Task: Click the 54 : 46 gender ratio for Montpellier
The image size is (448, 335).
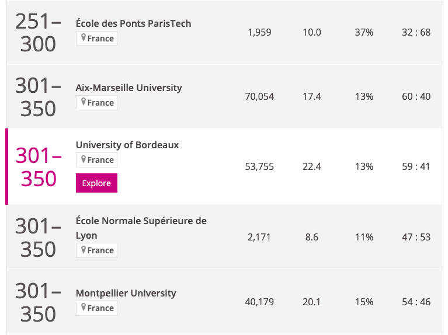Action: pyautogui.click(x=416, y=302)
